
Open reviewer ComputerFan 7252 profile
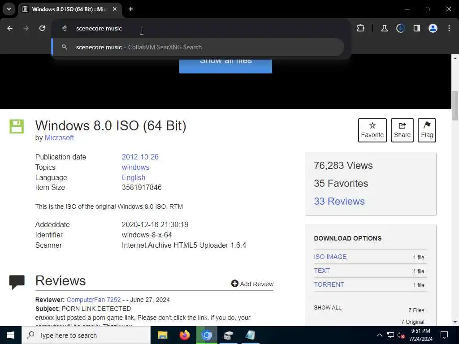(94, 300)
